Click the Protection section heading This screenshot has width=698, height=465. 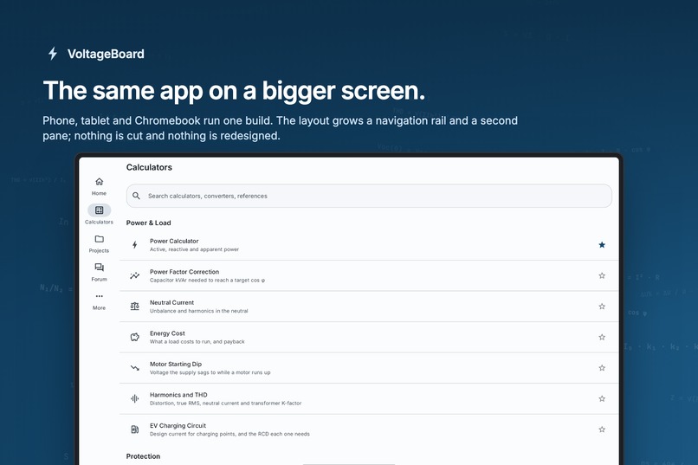[143, 456]
